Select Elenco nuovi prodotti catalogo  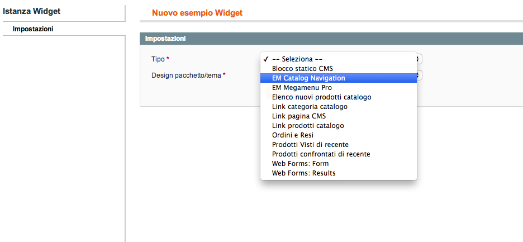click(338, 97)
